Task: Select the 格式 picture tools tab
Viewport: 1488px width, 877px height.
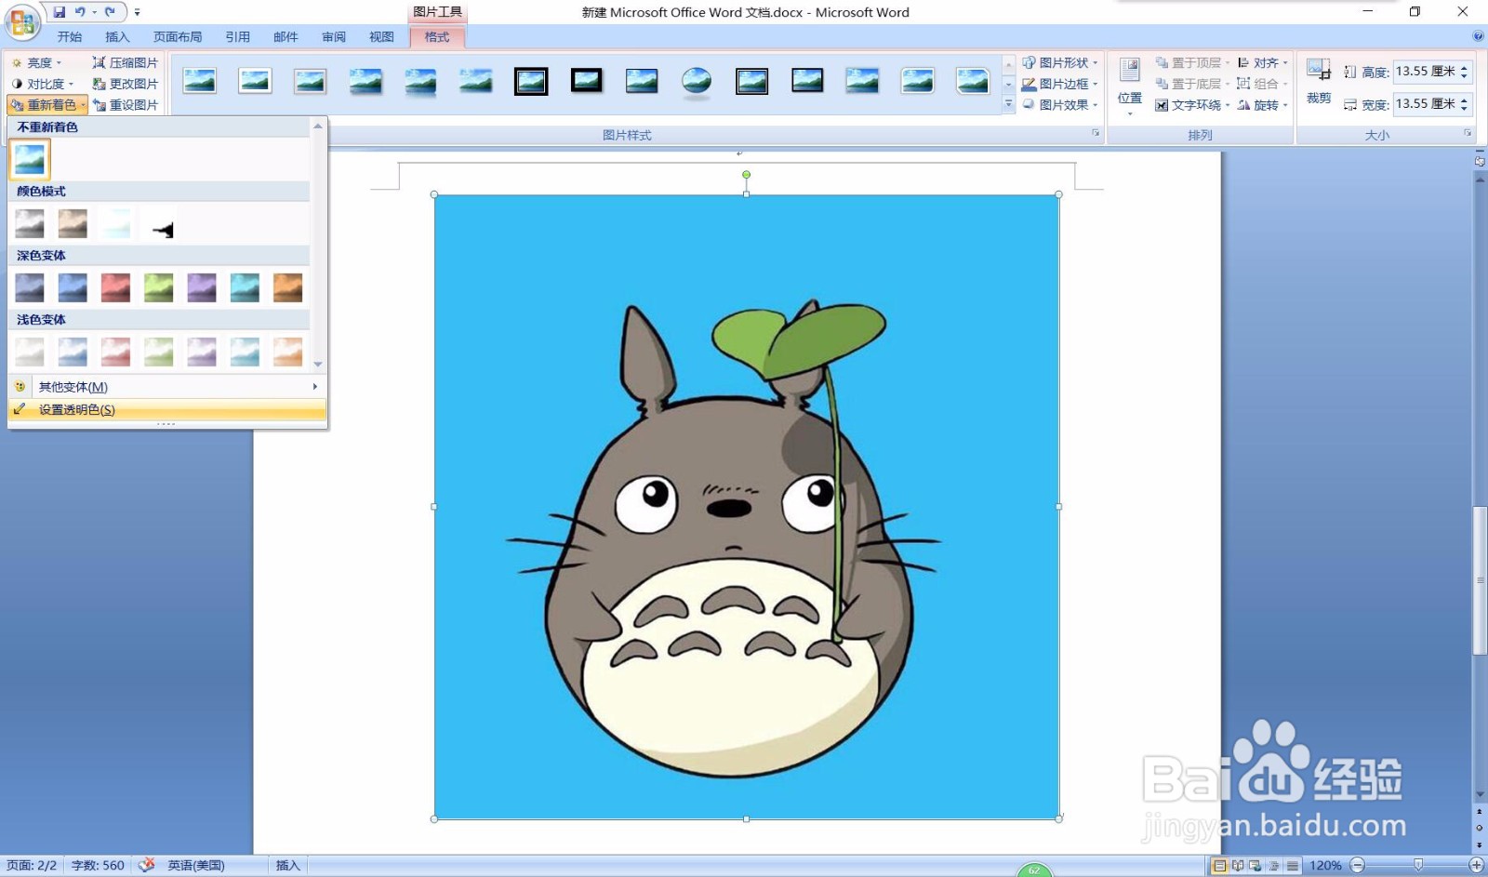Action: [437, 37]
